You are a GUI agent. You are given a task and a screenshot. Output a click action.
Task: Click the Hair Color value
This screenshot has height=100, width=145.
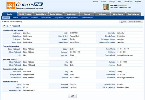click(73, 87)
